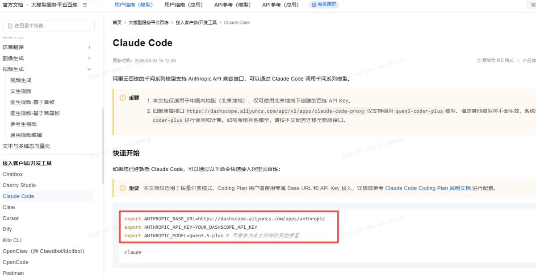
Task: Open 通用视频编辑 page
Action: pos(26,135)
